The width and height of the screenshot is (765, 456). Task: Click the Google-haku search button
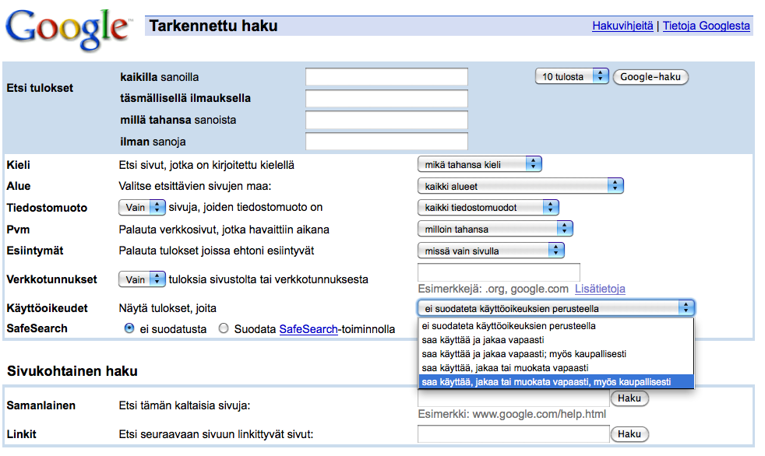coord(650,77)
